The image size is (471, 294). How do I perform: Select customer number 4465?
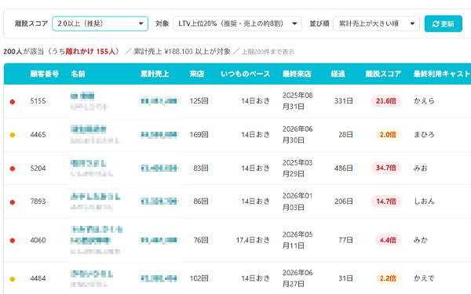pos(38,135)
